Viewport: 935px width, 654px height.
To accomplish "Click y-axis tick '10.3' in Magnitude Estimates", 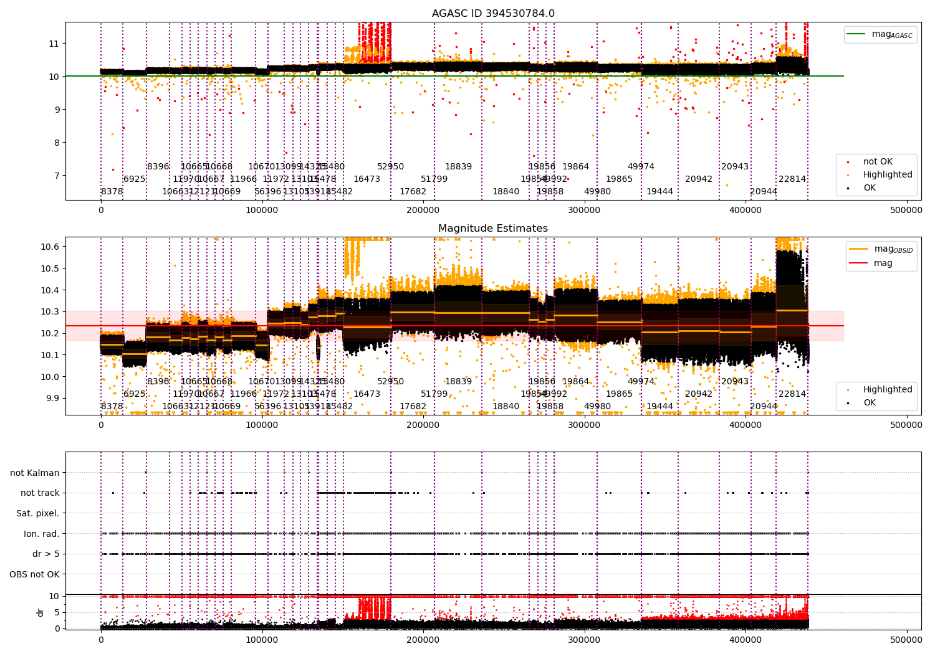I will [51, 312].
